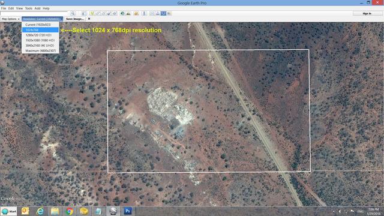Viewport: 384px width, 216px height.
Task: Choose Maximum (4800x2307) resolution
Action: pyautogui.click(x=40, y=50)
